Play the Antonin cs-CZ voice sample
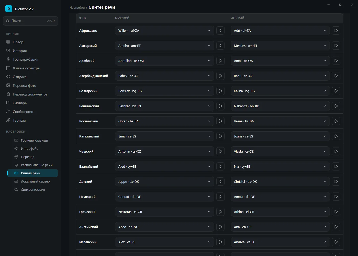The image size is (358, 256). 220,151
